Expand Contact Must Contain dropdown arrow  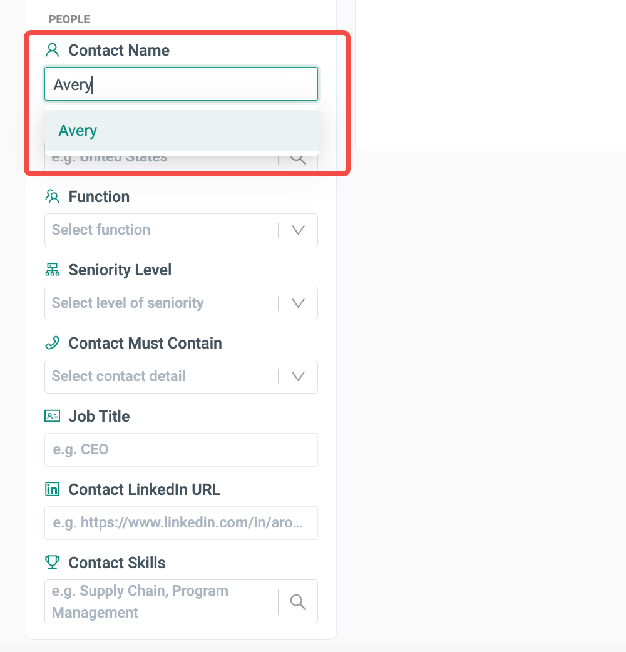tap(299, 377)
